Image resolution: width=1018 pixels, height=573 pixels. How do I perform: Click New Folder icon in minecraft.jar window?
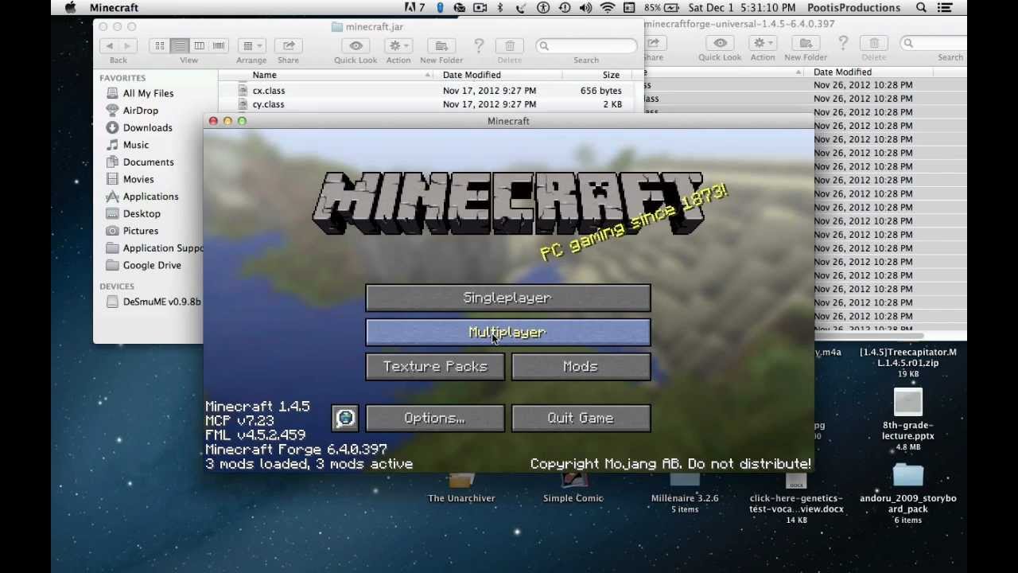point(441,46)
